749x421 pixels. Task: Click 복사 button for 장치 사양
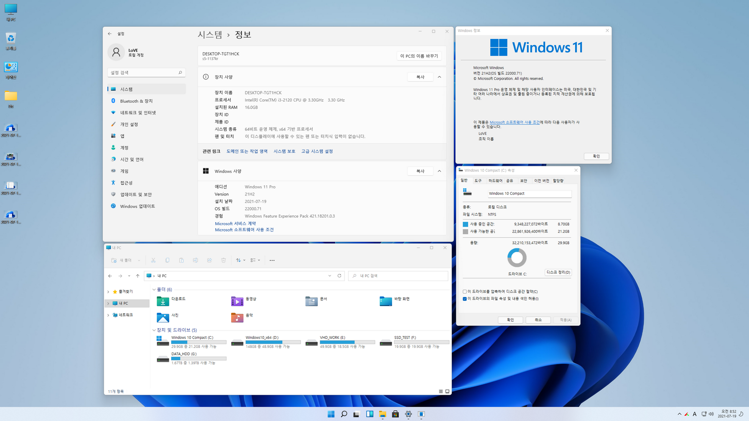click(x=420, y=77)
